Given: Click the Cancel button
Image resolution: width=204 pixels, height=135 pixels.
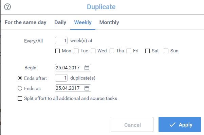Looking at the screenshot, I should [132, 124].
